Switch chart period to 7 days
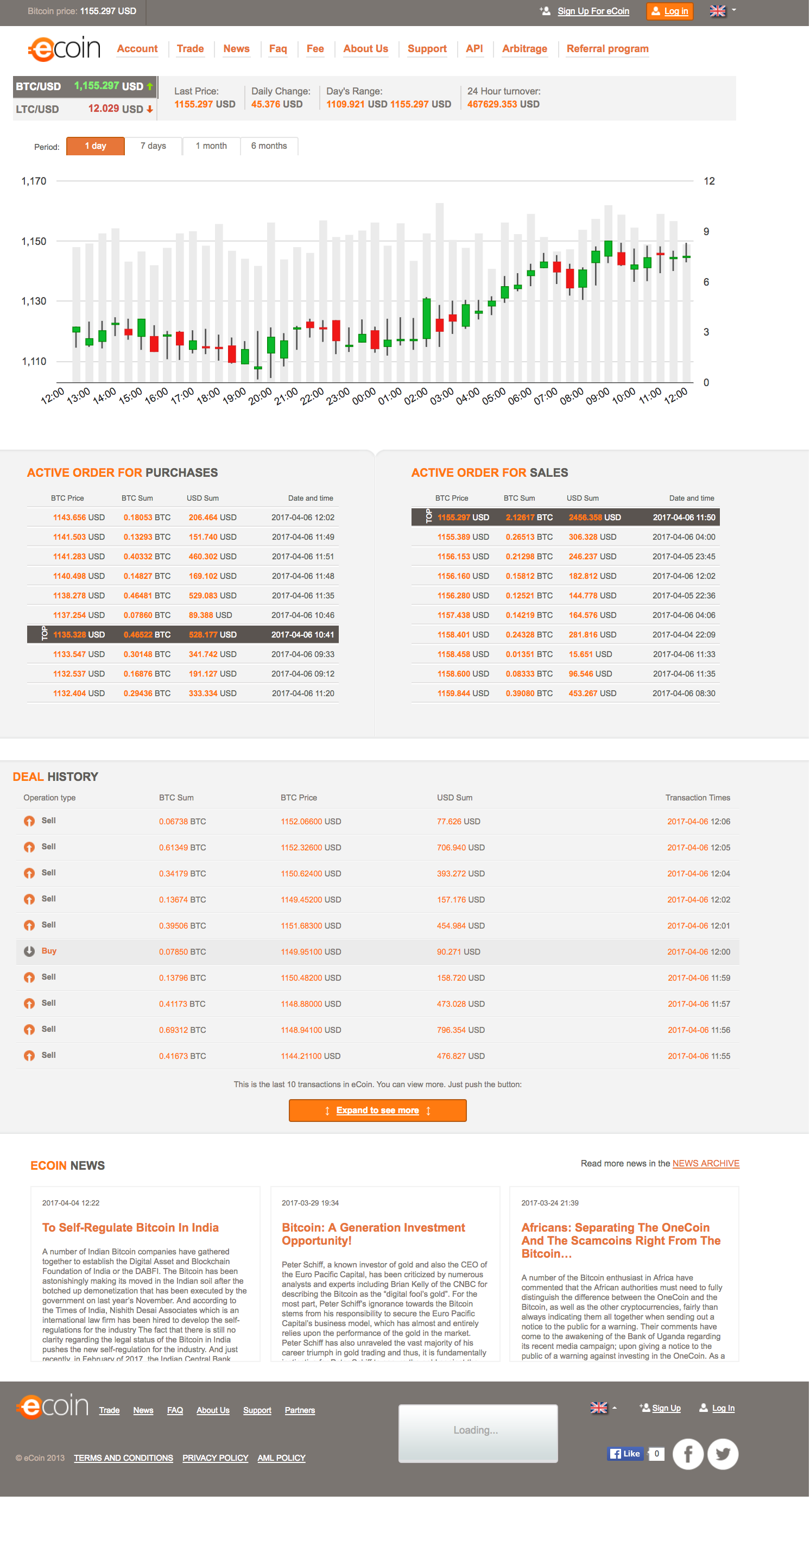810x1558 pixels. tap(153, 146)
